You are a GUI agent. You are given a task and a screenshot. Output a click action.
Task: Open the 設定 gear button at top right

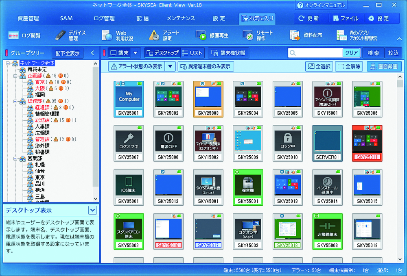pos(379,18)
